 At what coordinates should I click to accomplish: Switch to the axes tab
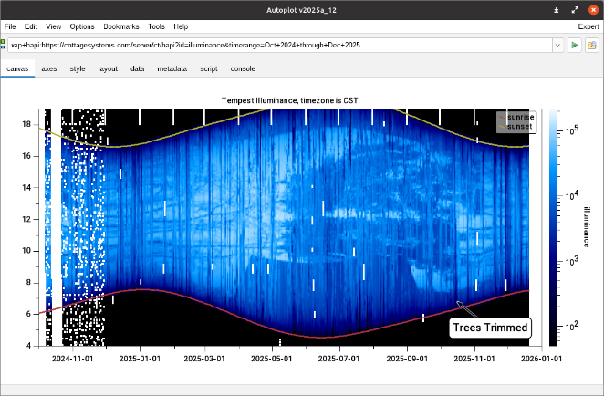49,68
